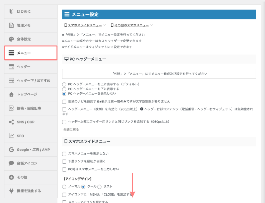This screenshot has height=203, width=265.
Task: Switch icon design to リスト
Action: click(x=100, y=187)
